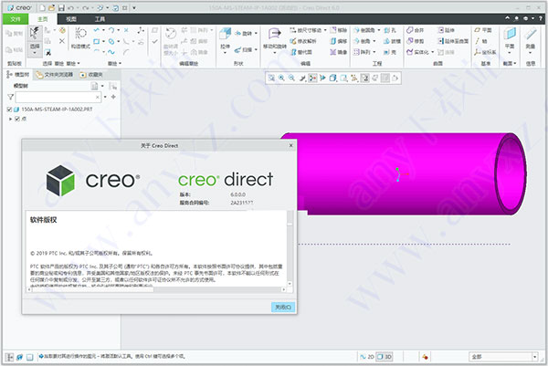Toggle the checkbox of the second tree node
Viewport: 548px width, 366px height.
click(x=17, y=119)
